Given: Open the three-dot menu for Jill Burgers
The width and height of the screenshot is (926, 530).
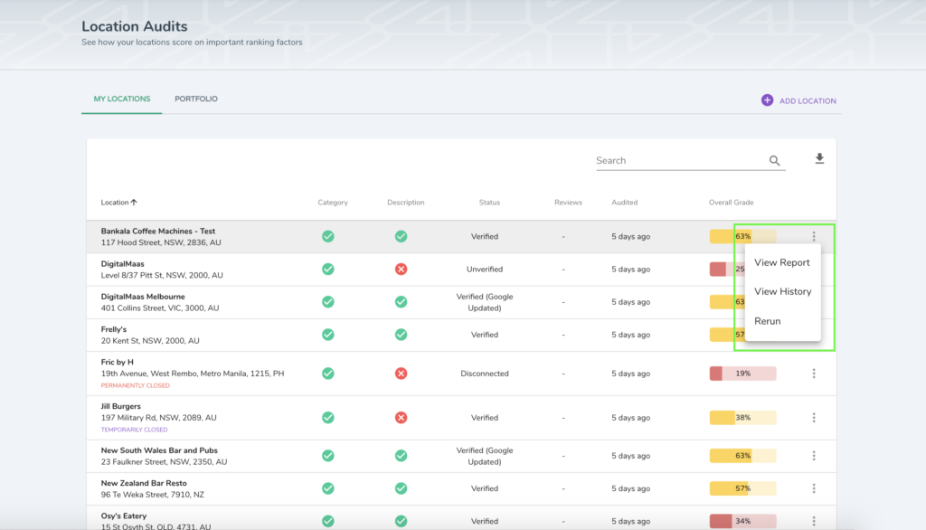Looking at the screenshot, I should pos(814,418).
